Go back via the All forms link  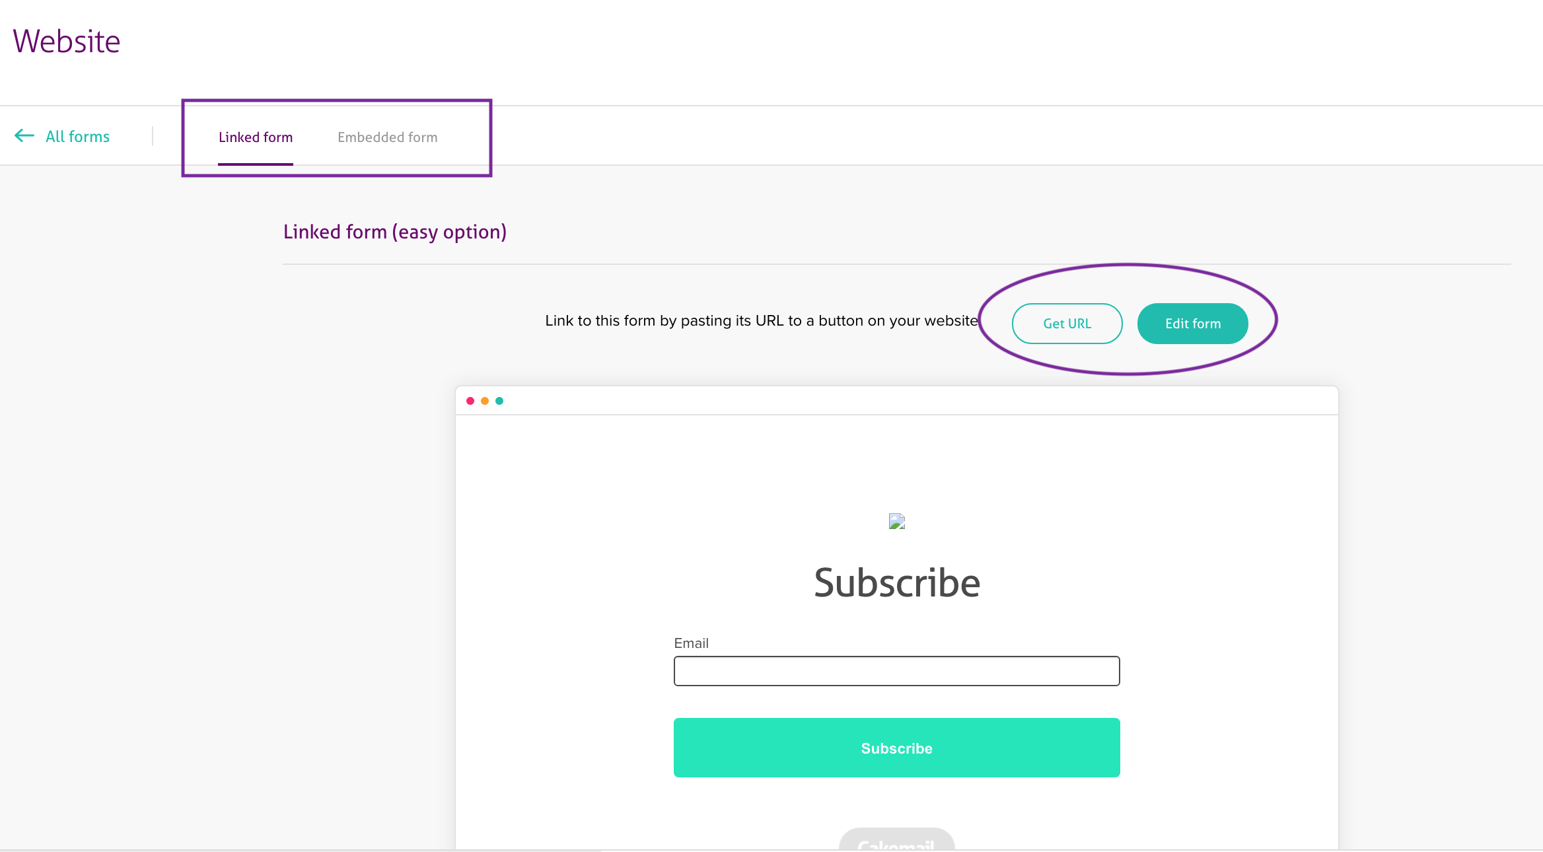click(77, 137)
